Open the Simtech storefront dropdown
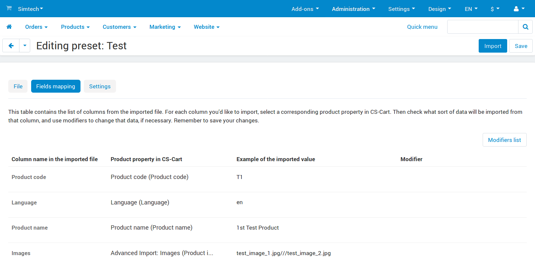Viewport: 535px width, 268px height. 30,9
